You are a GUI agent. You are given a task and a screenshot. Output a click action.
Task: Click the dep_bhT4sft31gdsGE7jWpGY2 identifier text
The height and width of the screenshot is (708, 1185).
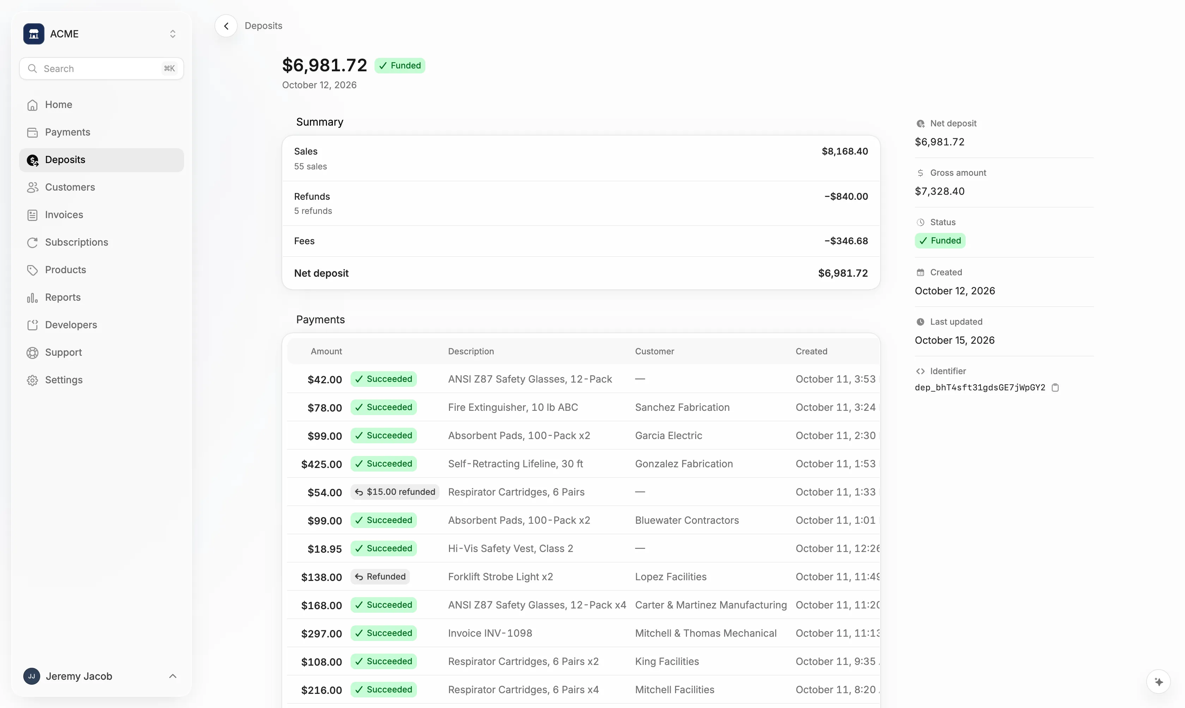tap(979, 388)
